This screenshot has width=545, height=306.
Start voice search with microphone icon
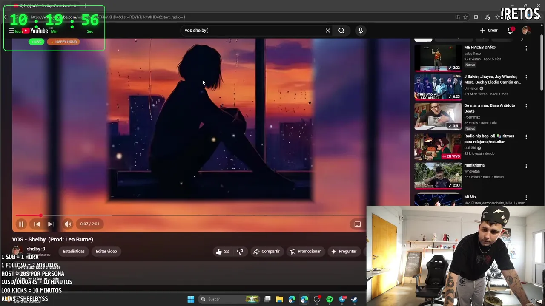click(x=361, y=31)
